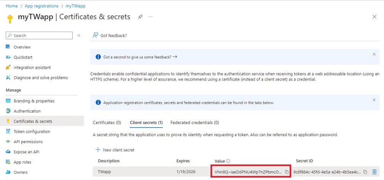This screenshot has height=180, width=384.
Task: Click the Got feedback person icon
Action: point(95,35)
